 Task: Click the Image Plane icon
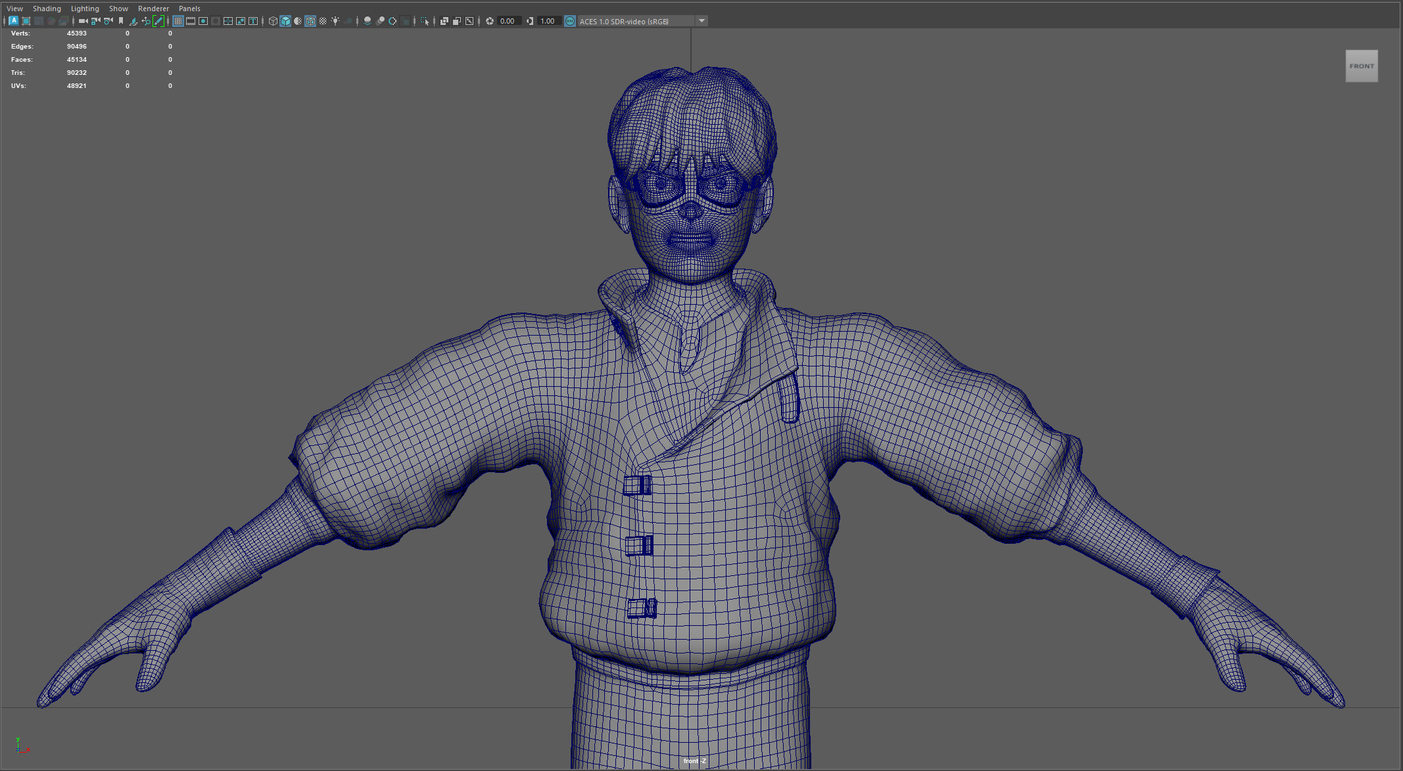click(x=133, y=21)
